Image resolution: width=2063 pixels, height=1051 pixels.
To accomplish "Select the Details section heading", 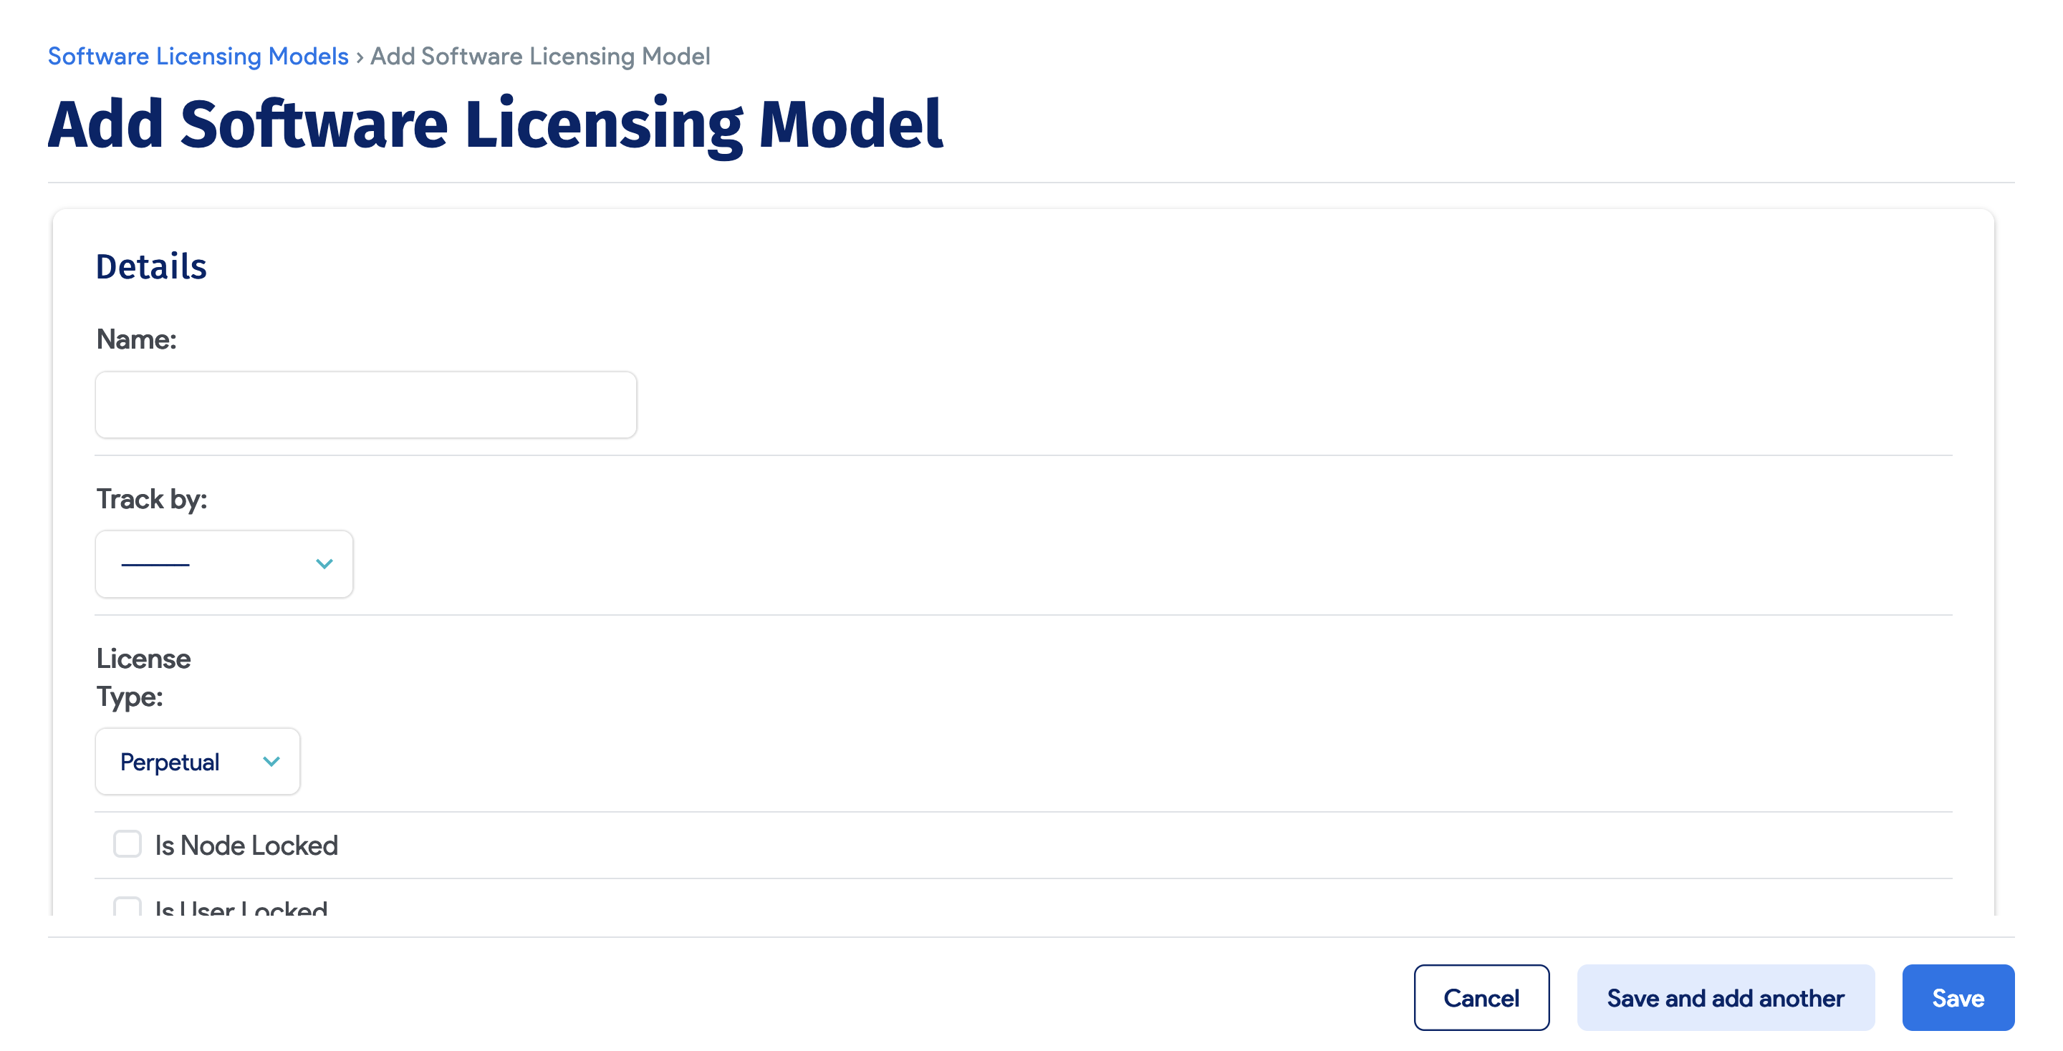I will tap(150, 266).
